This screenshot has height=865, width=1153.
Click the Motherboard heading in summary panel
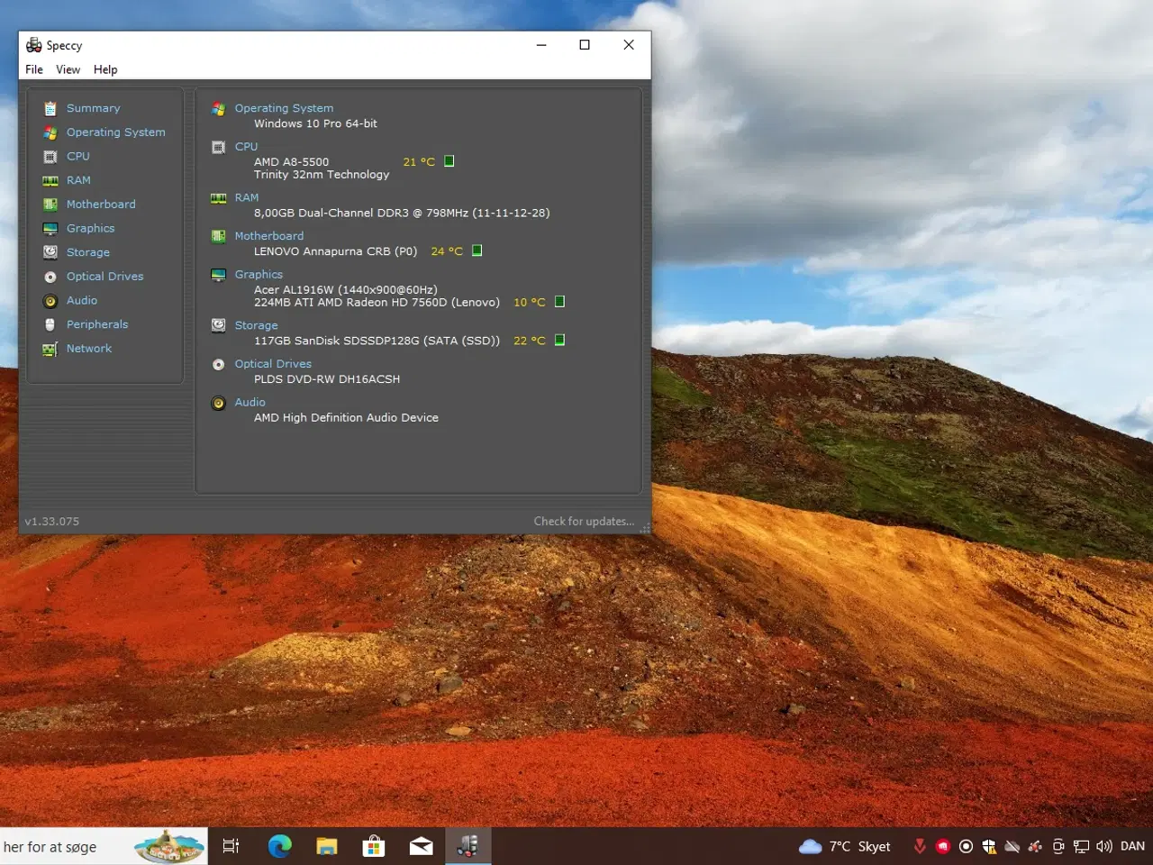pyautogui.click(x=269, y=236)
